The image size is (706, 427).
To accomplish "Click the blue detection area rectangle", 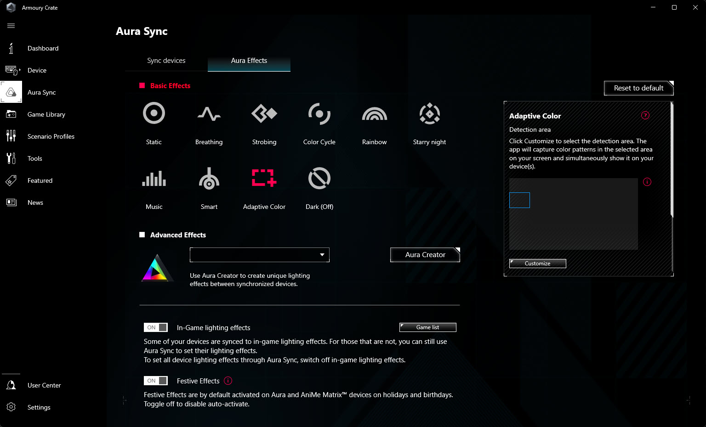I will (519, 200).
